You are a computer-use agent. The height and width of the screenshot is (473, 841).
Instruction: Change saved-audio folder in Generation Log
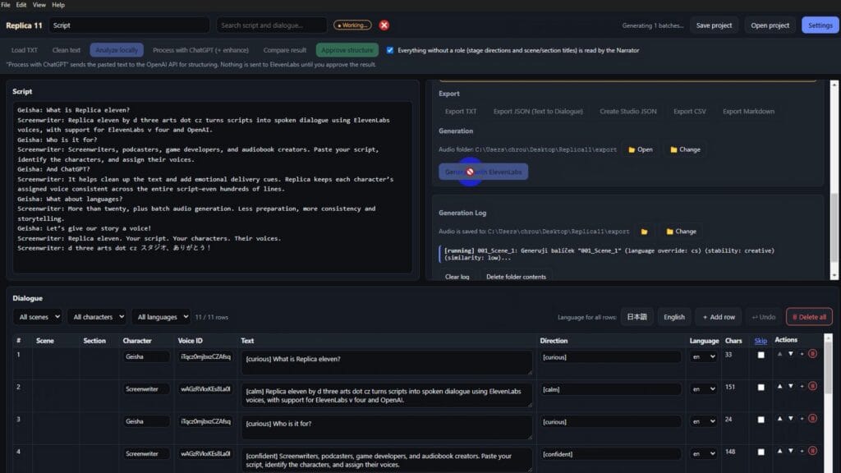coord(681,232)
